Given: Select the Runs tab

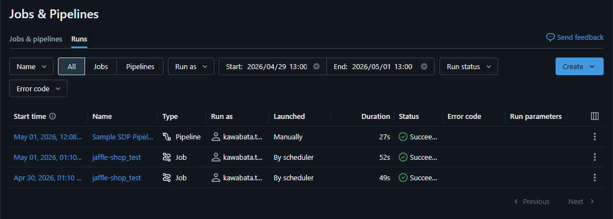Looking at the screenshot, I should click(79, 39).
